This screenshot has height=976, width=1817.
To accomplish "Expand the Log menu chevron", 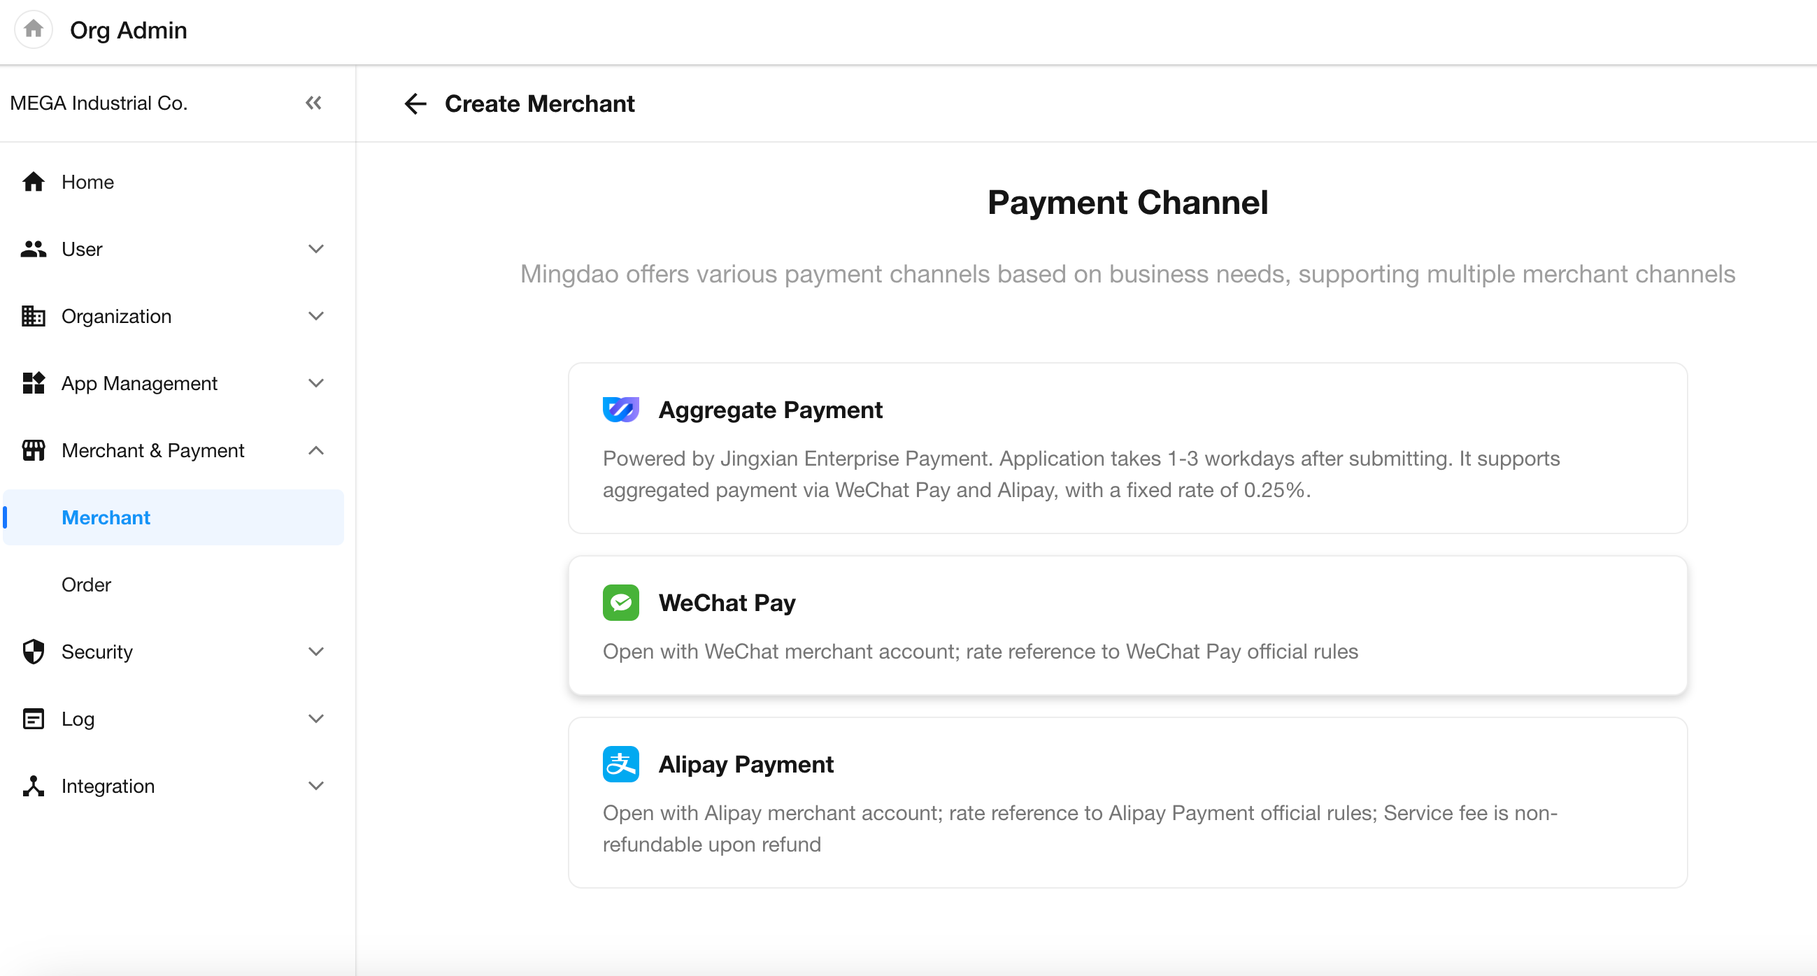I will coord(316,719).
